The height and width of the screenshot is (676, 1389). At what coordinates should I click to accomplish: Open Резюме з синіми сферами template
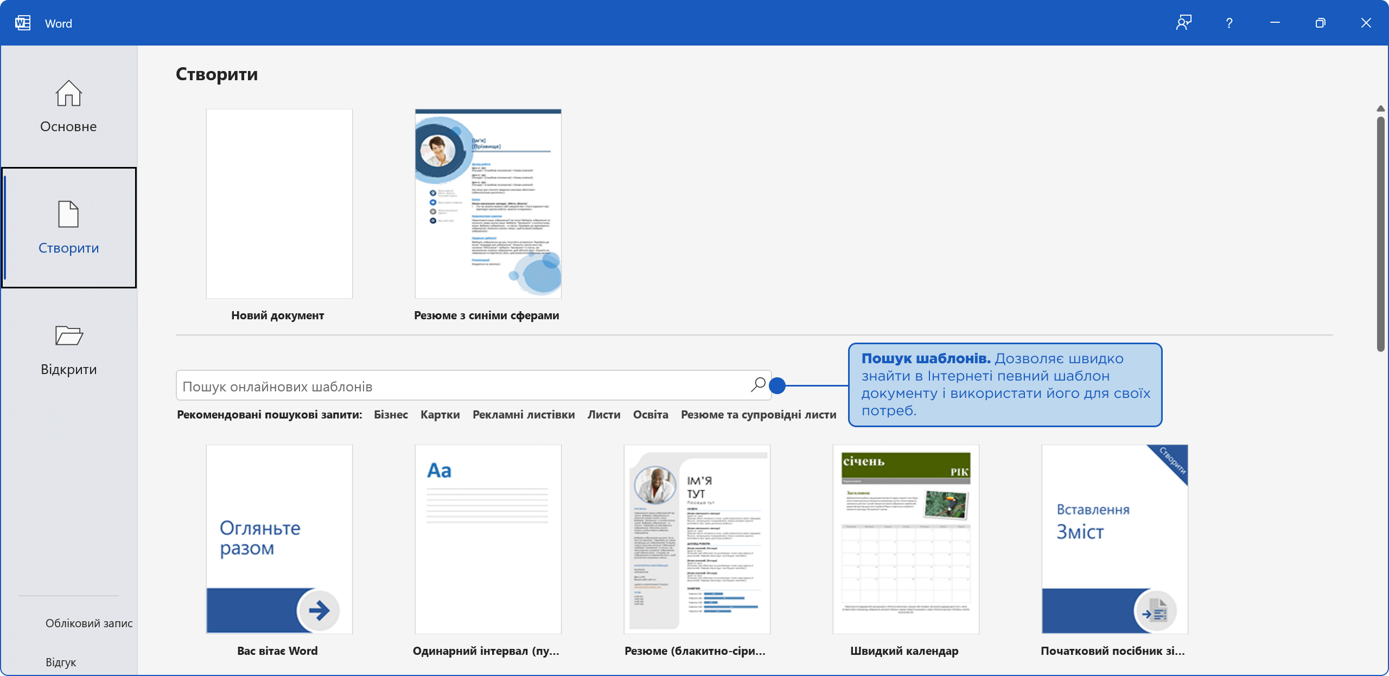pyautogui.click(x=488, y=204)
